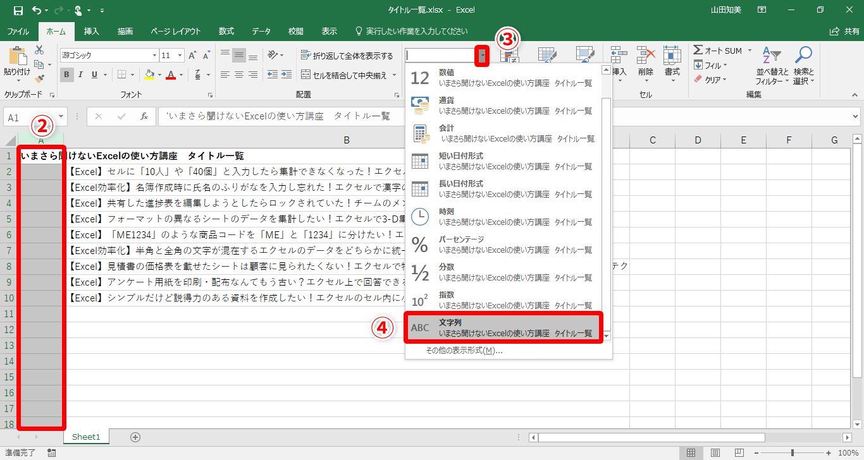Viewport: 864px width, 460px height.
Task: Toggle middle vertical alignment
Action: click(239, 55)
